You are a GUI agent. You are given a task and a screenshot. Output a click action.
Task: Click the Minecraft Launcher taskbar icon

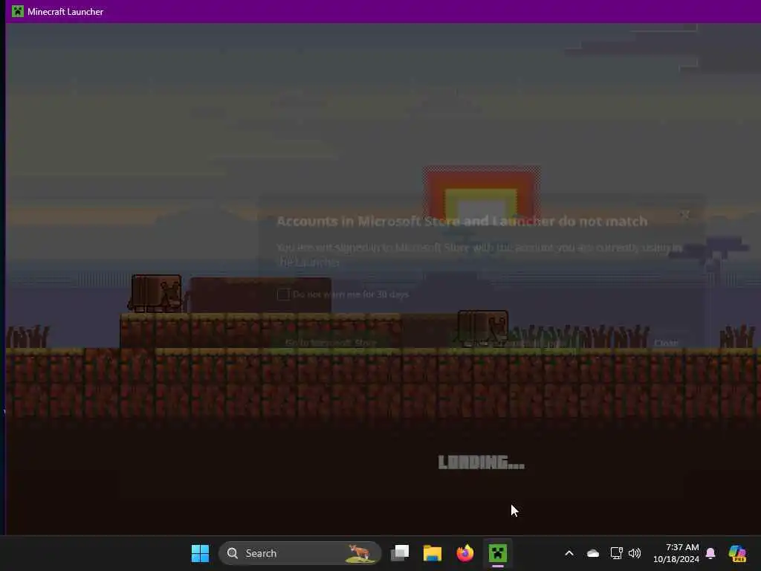click(497, 553)
